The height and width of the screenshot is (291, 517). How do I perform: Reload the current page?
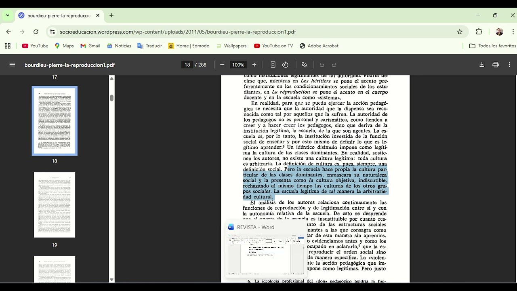[36, 32]
